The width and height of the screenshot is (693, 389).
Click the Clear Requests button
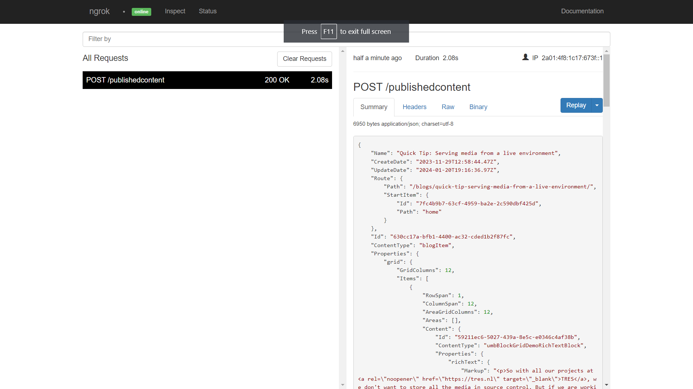304,59
